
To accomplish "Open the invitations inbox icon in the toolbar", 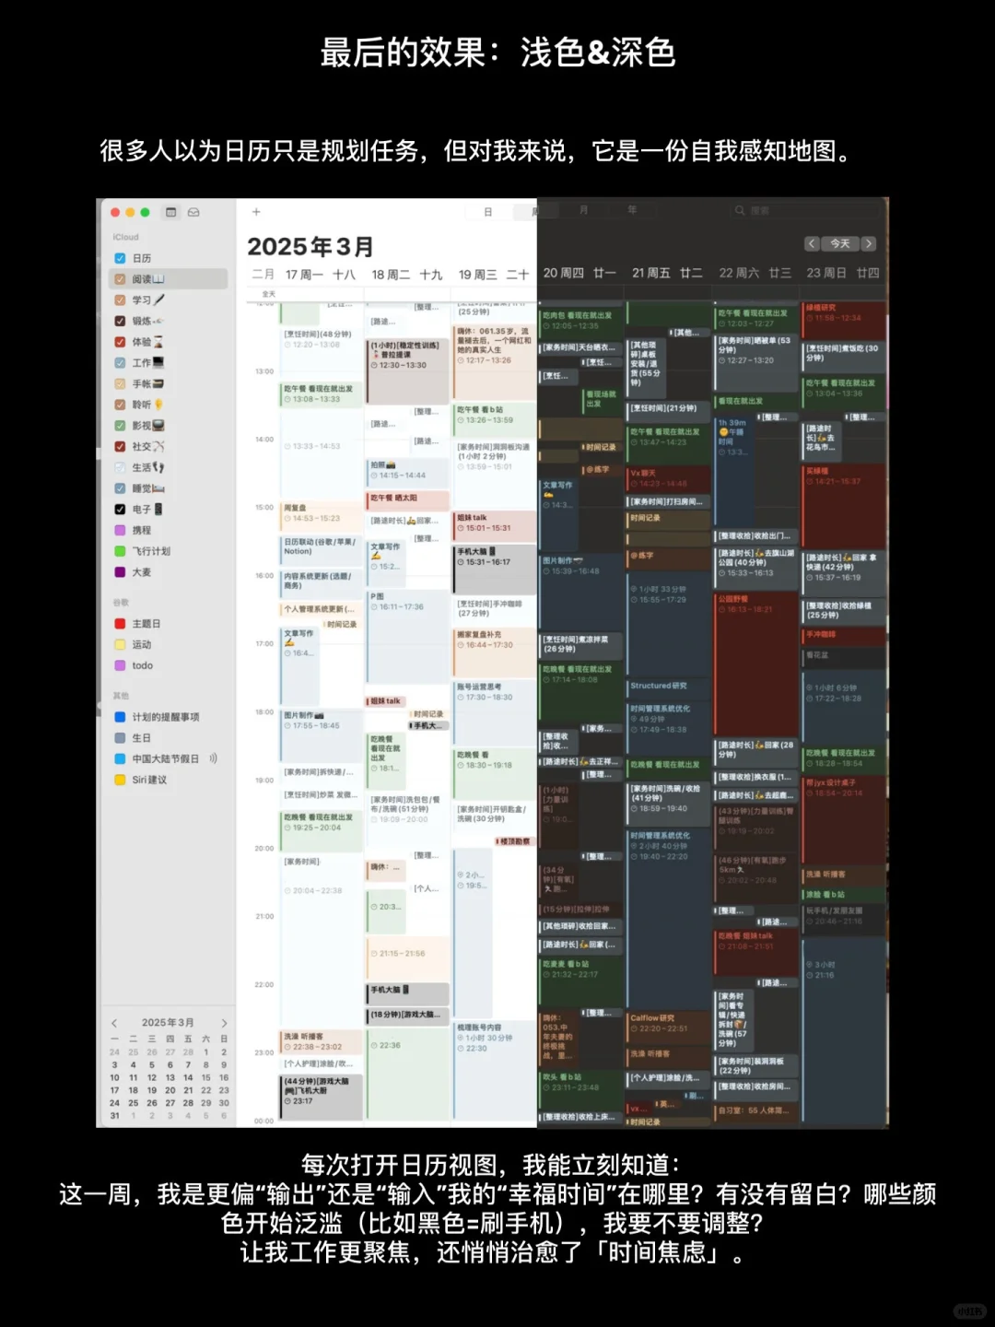I will tap(193, 212).
